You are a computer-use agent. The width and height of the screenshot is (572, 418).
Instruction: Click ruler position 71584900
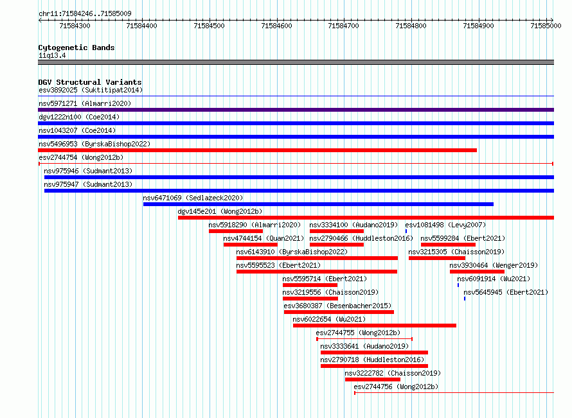[479, 26]
